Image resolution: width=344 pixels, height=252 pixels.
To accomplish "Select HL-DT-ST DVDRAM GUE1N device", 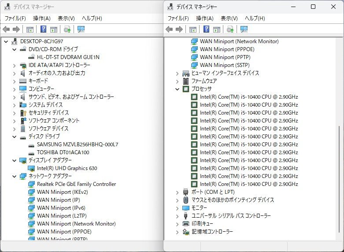I will click(x=68, y=57).
